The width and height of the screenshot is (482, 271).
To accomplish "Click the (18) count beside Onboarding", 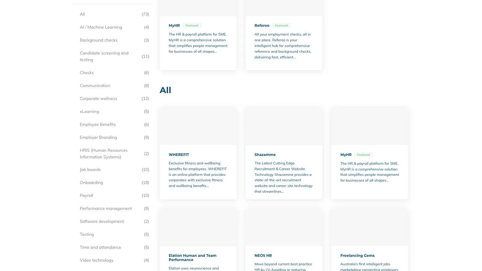I will 146,182.
